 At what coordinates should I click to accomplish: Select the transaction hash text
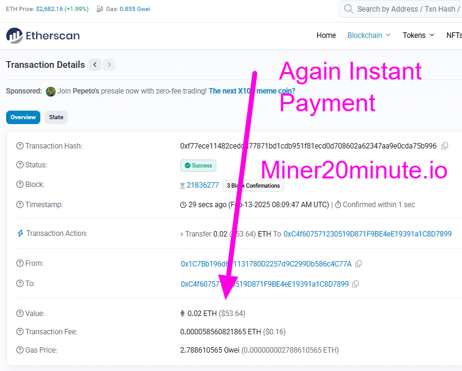(308, 146)
